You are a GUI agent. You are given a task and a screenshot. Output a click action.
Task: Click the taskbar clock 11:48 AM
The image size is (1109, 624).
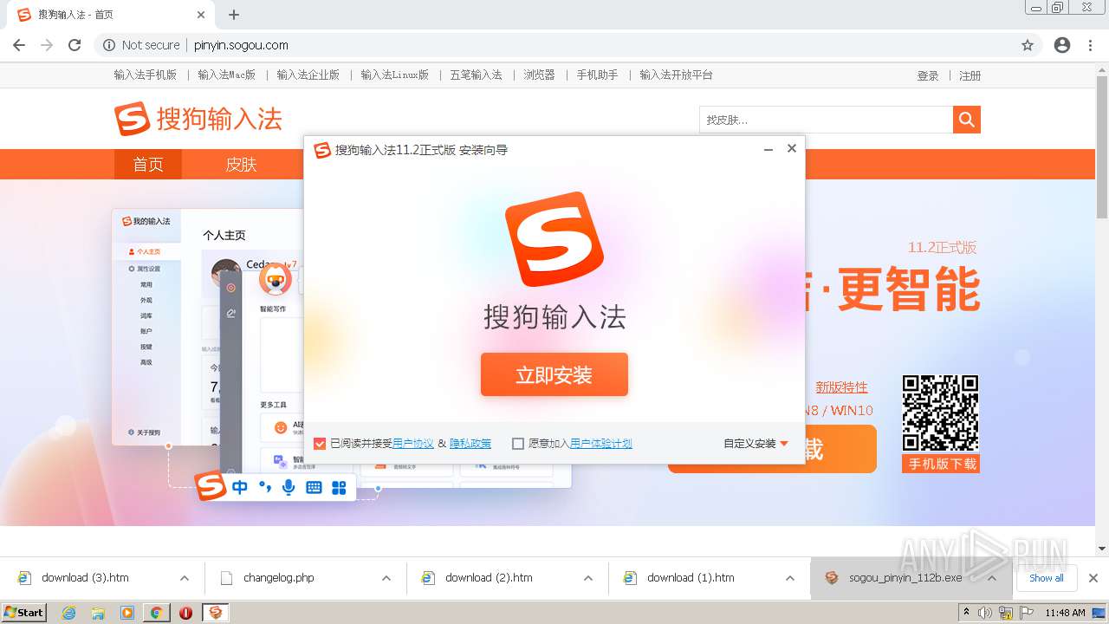(1065, 613)
